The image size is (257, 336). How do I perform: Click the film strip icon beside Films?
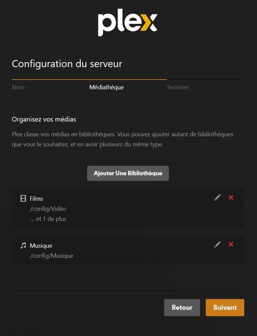click(23, 198)
